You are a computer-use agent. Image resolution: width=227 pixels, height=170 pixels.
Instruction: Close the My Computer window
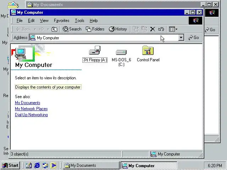(x=199, y=12)
